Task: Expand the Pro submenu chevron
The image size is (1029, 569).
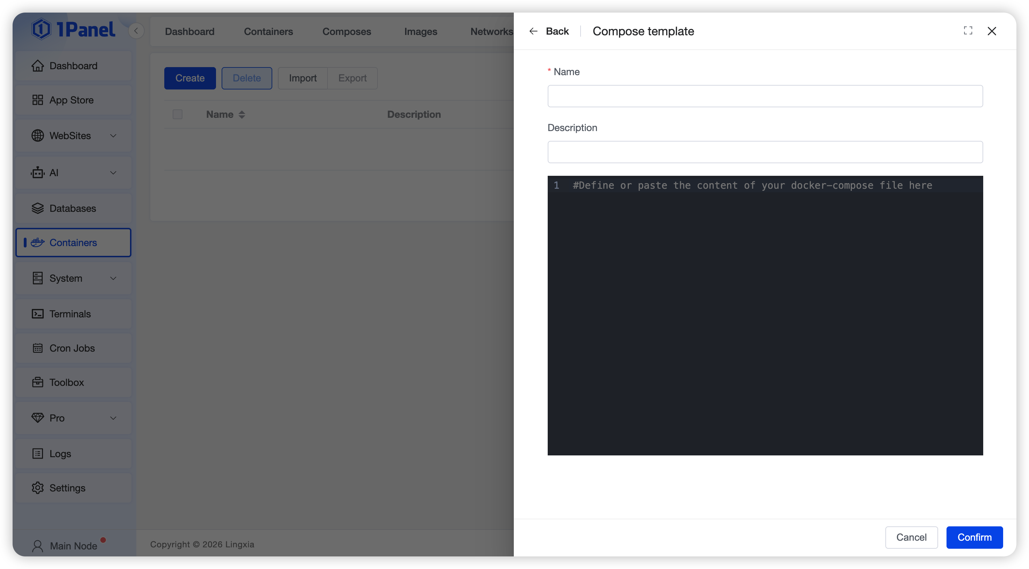Action: (x=113, y=418)
